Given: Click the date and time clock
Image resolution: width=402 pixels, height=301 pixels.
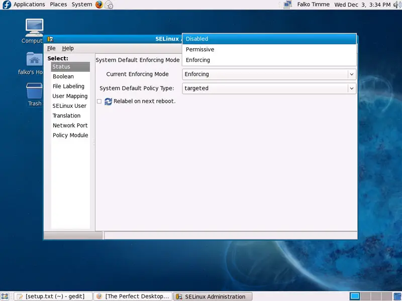Looking at the screenshot, I should click(x=362, y=5).
